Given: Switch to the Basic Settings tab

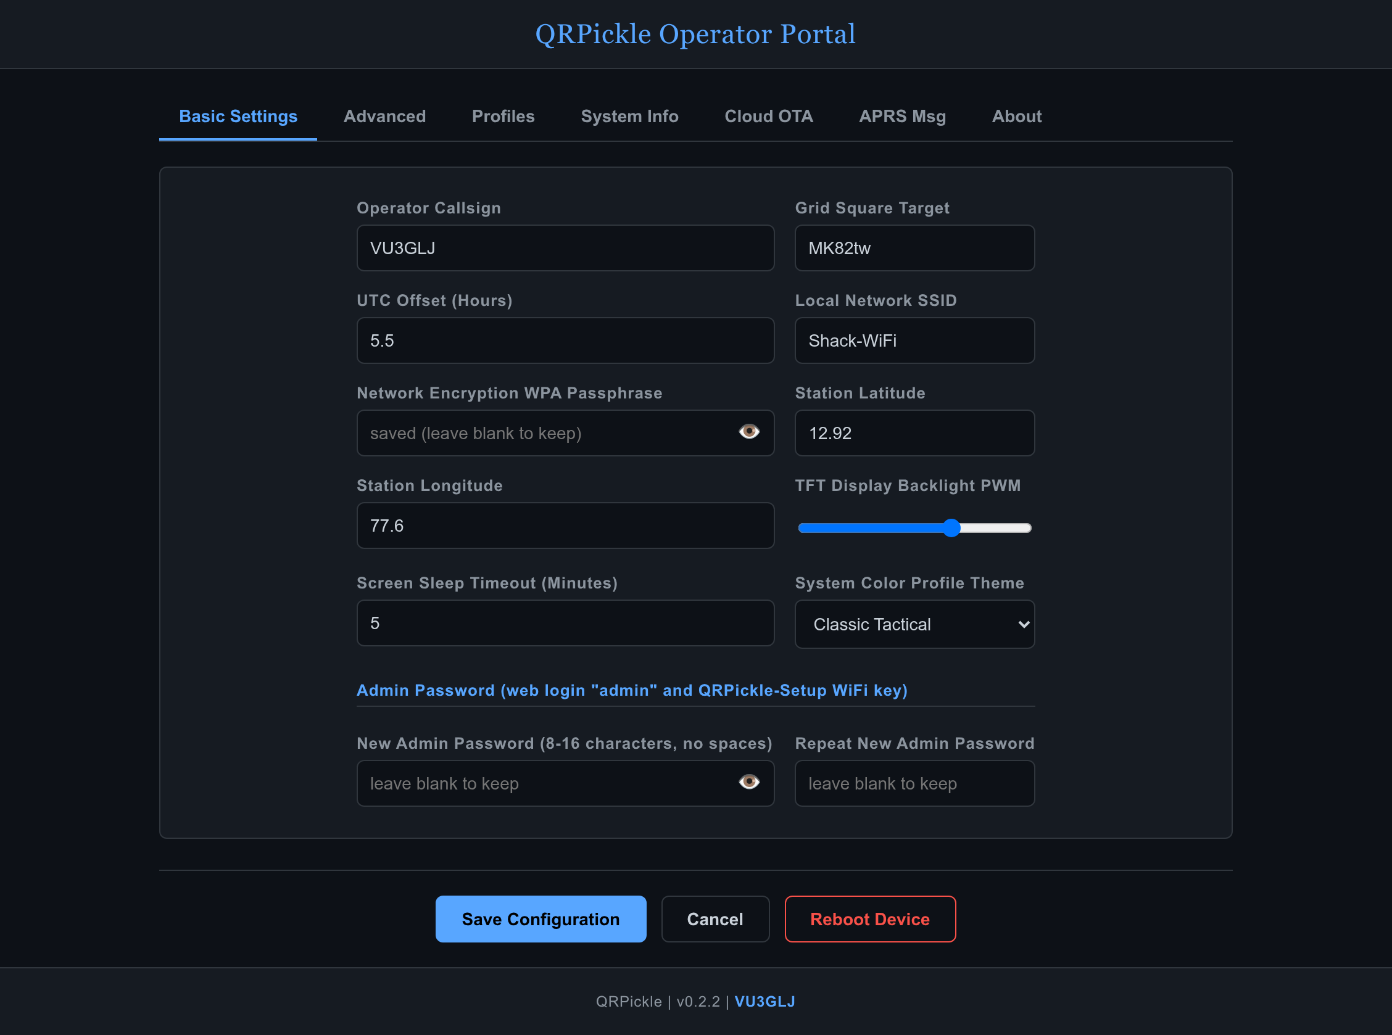Looking at the screenshot, I should [238, 117].
